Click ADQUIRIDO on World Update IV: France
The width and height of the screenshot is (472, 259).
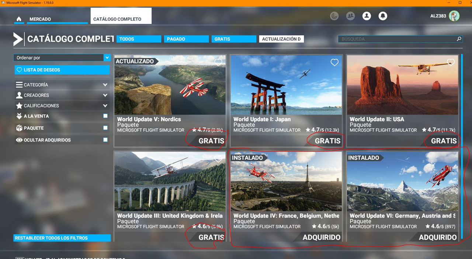click(x=322, y=237)
